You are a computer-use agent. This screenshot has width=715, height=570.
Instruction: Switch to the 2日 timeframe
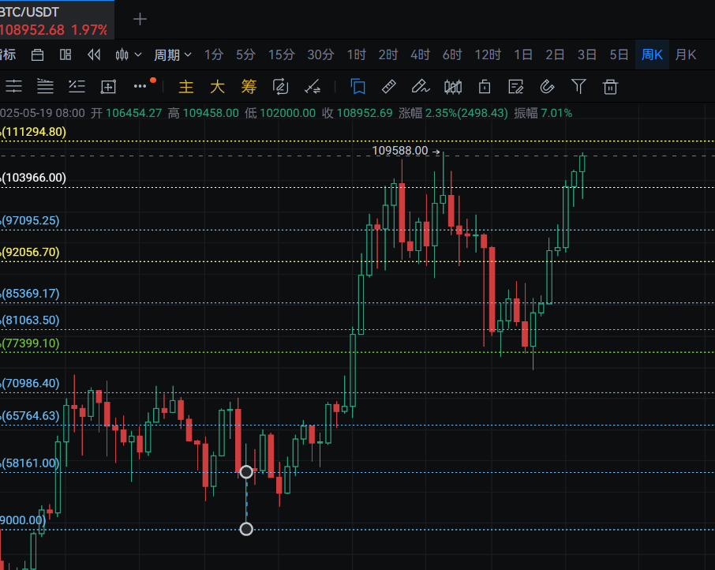pos(555,55)
